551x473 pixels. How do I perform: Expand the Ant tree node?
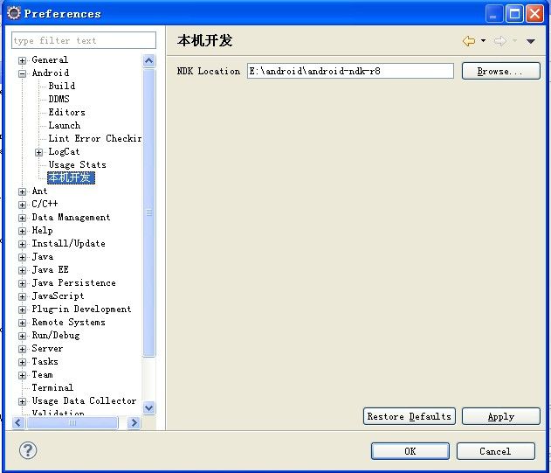tap(22, 191)
